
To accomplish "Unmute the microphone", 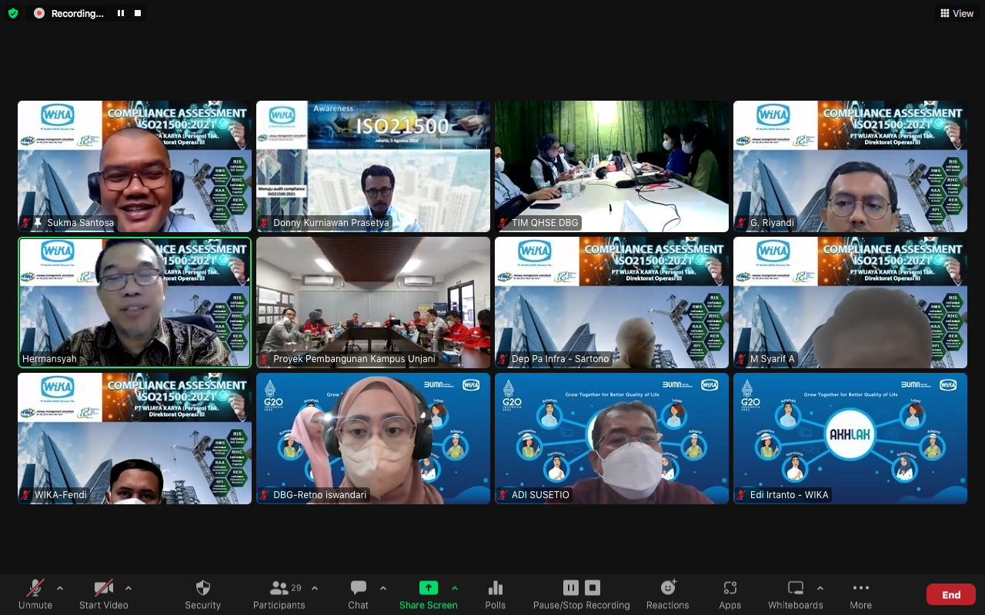I will click(35, 593).
